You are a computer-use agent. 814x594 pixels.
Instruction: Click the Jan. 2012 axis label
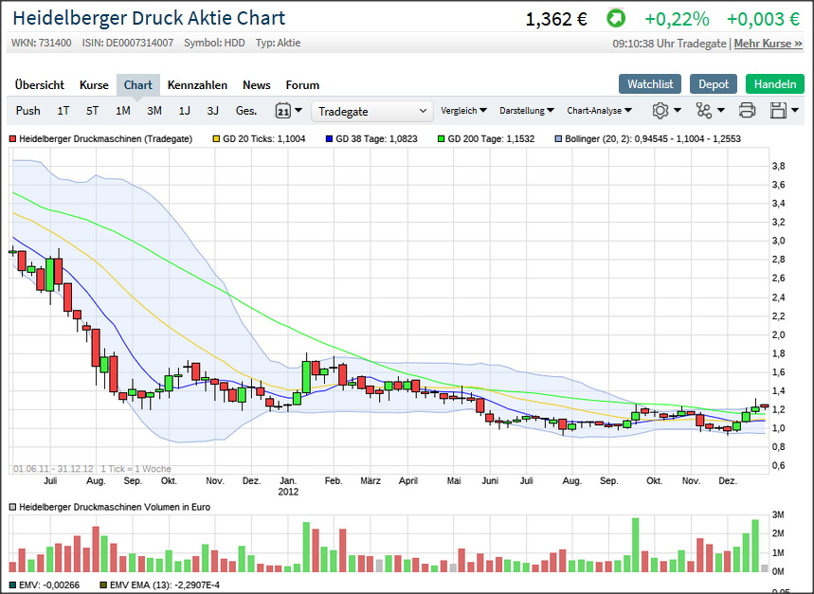pos(288,486)
